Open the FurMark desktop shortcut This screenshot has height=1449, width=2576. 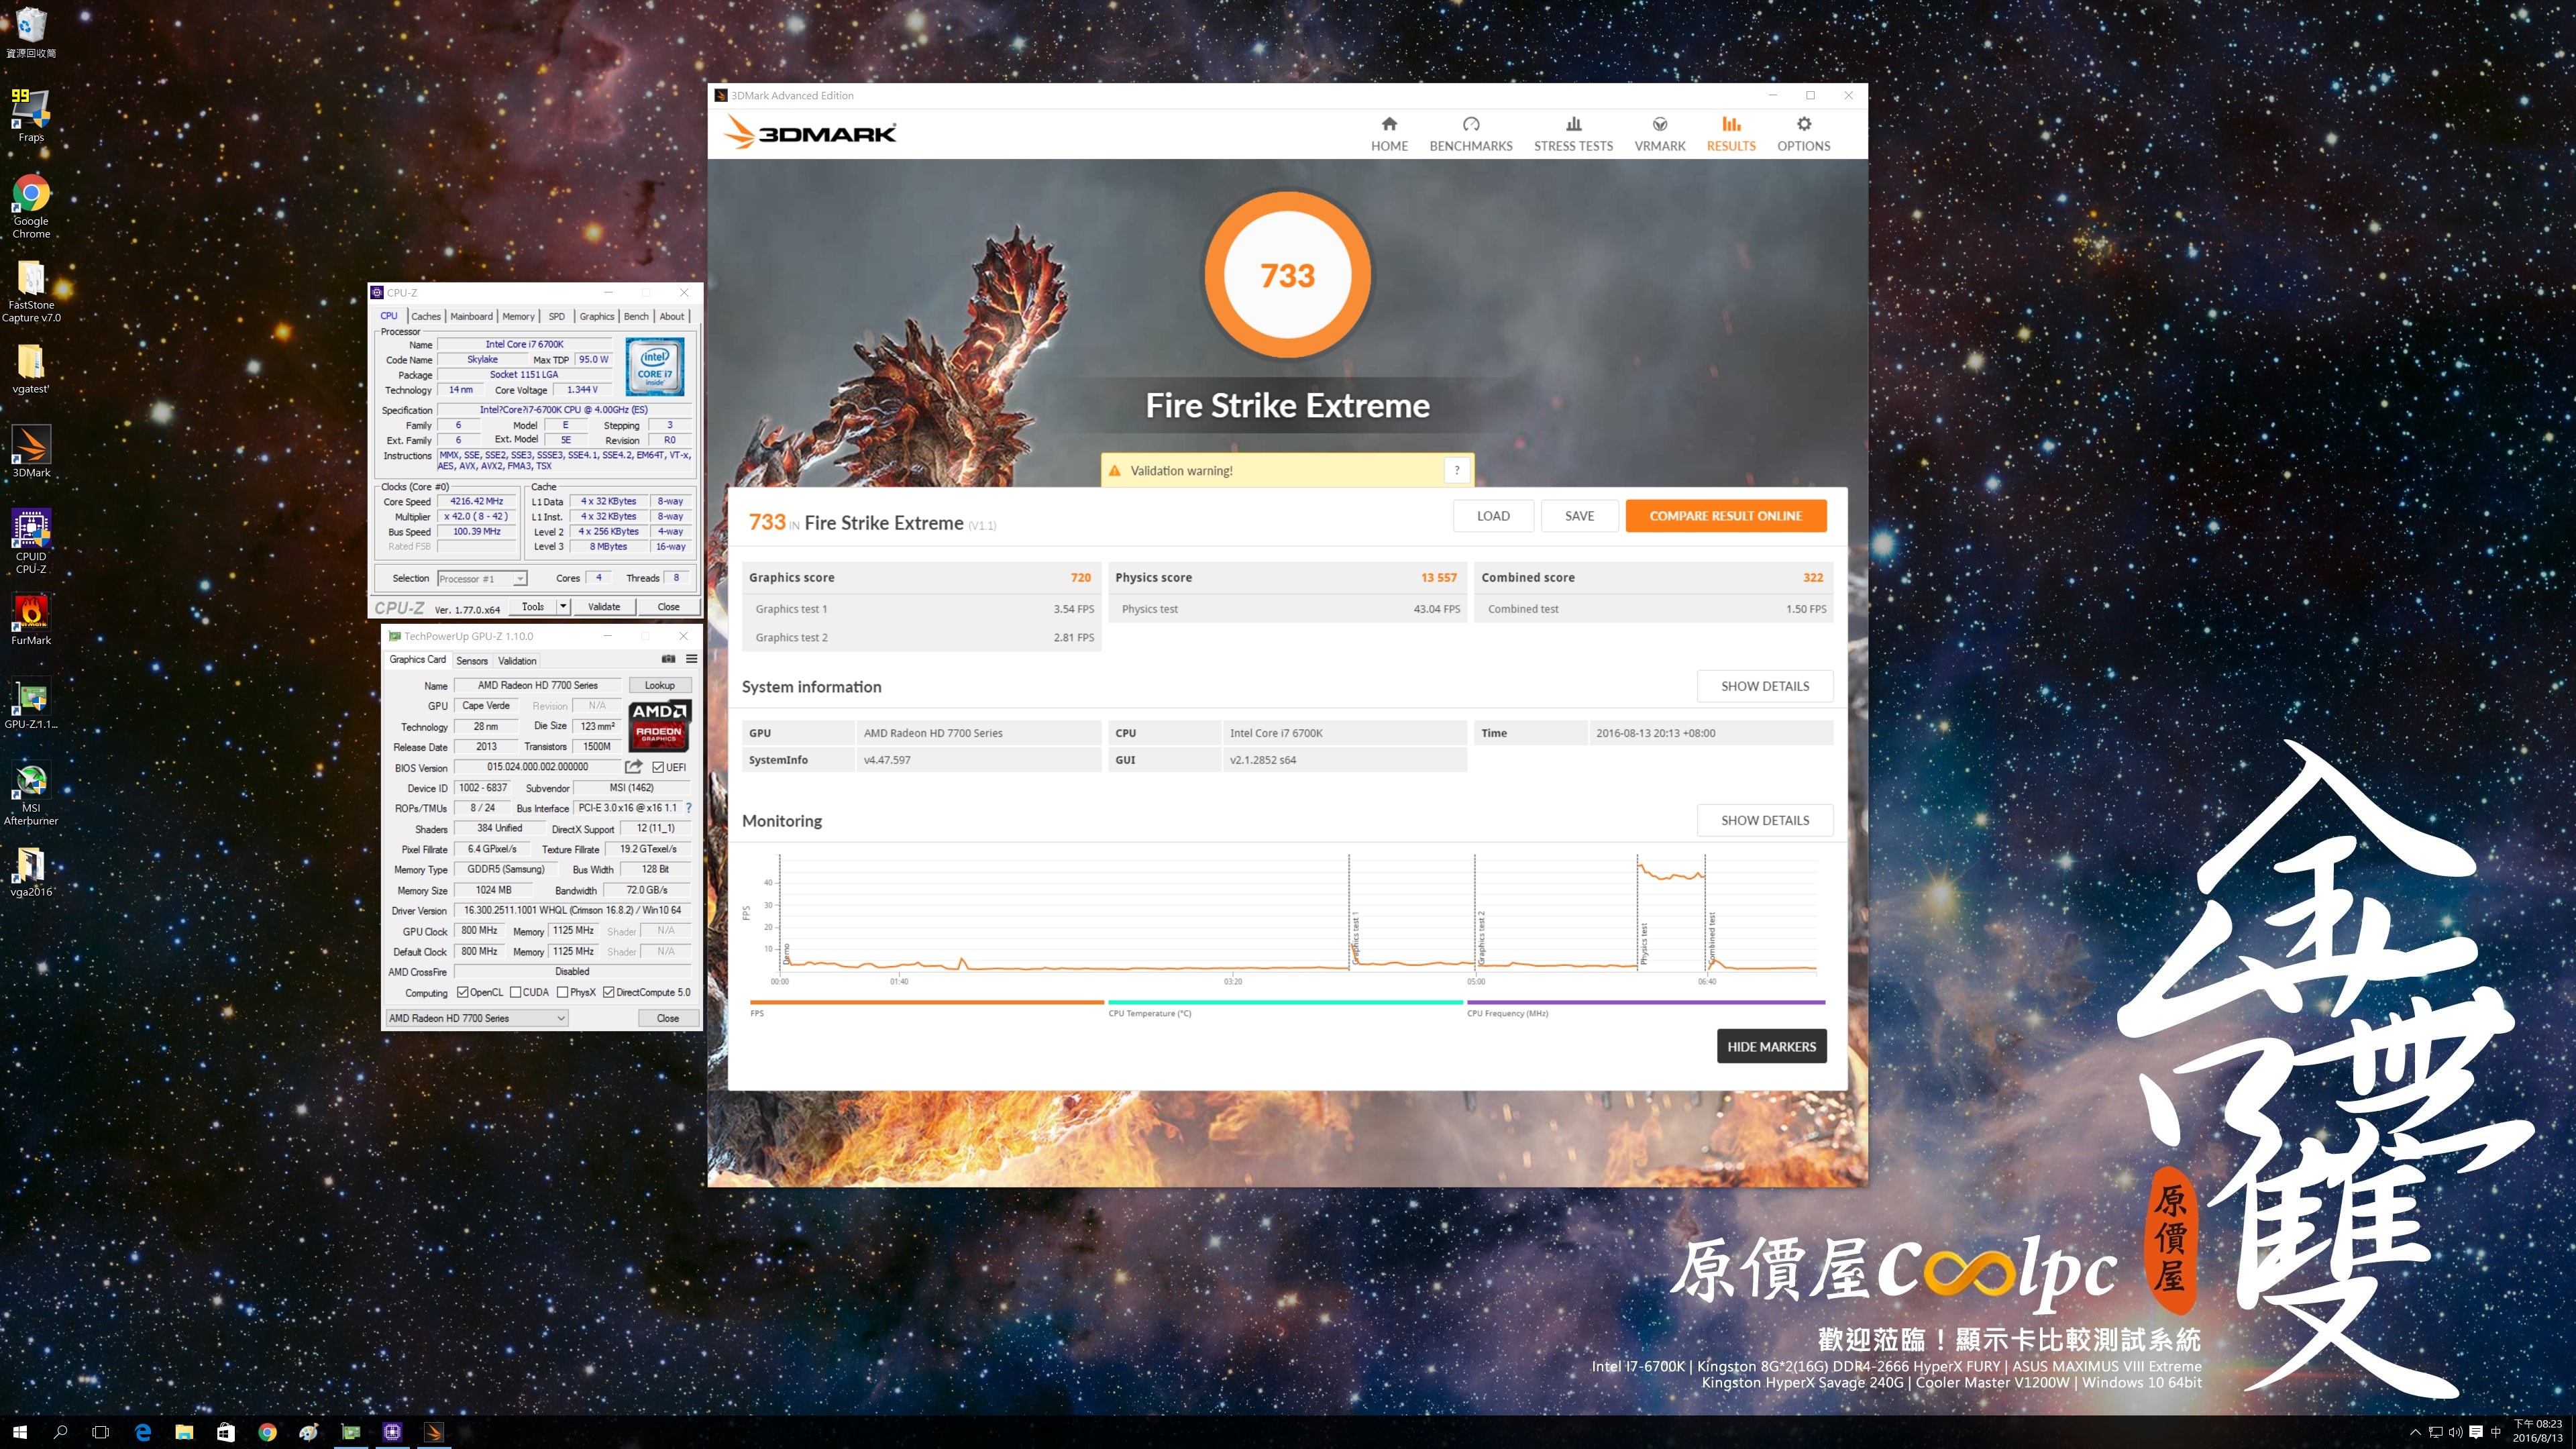[31, 619]
